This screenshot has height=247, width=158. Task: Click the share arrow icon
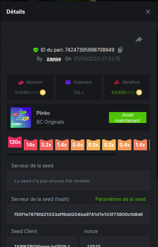pos(139,40)
